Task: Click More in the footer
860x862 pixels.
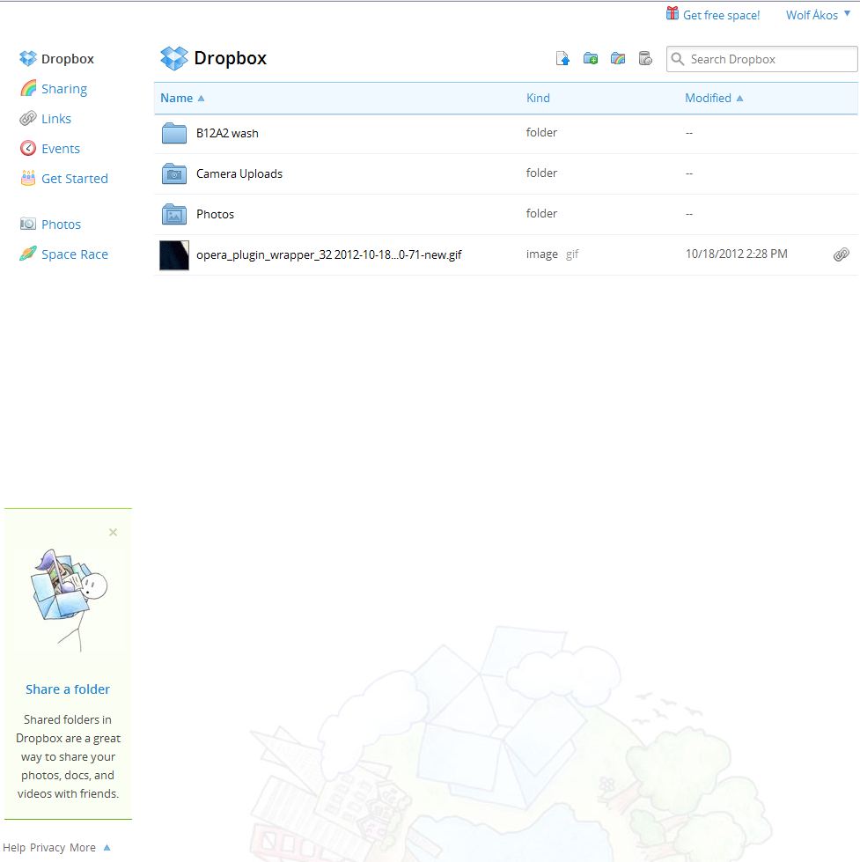Action: tap(83, 848)
